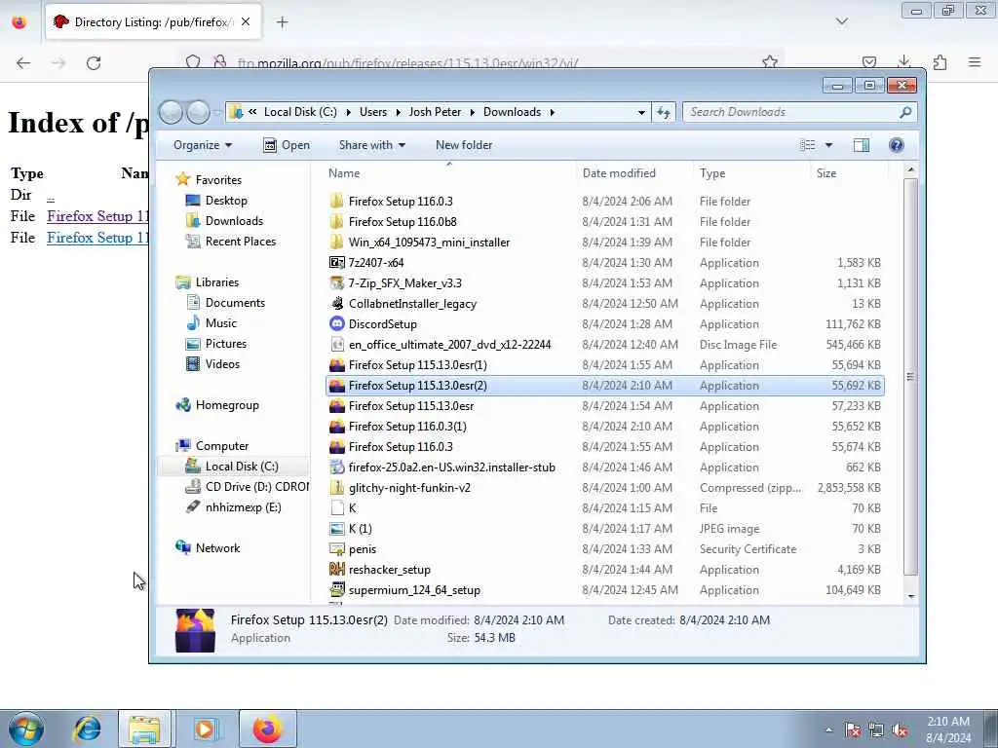Sort files by Date modified column
998x748 pixels.
pyautogui.click(x=619, y=173)
